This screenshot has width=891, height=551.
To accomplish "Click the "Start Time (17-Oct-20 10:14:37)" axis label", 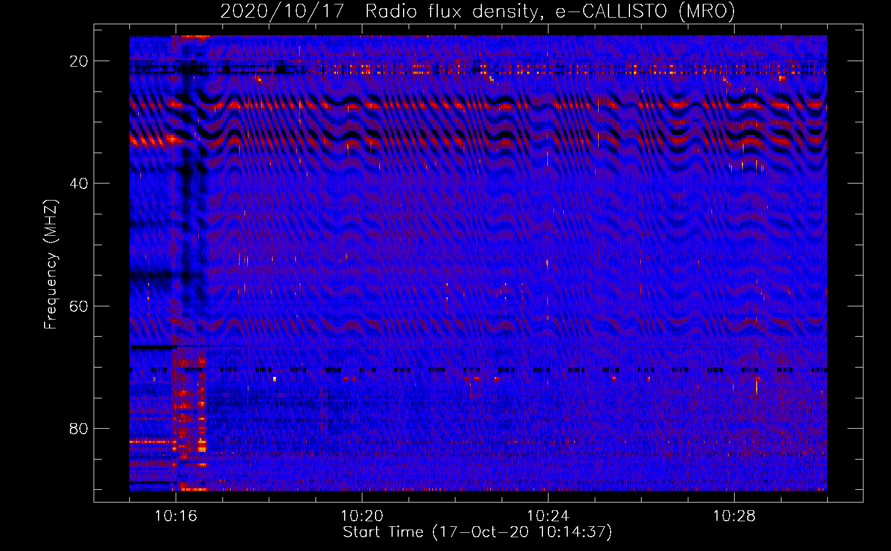I will tap(477, 532).
